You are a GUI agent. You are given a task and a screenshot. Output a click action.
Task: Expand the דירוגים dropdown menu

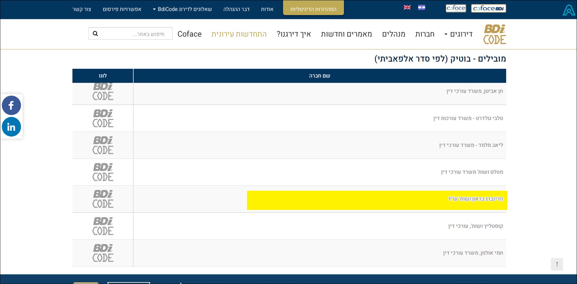click(458, 34)
